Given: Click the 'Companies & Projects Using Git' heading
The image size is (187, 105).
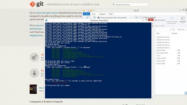Looking at the screenshot, I should (46, 102).
